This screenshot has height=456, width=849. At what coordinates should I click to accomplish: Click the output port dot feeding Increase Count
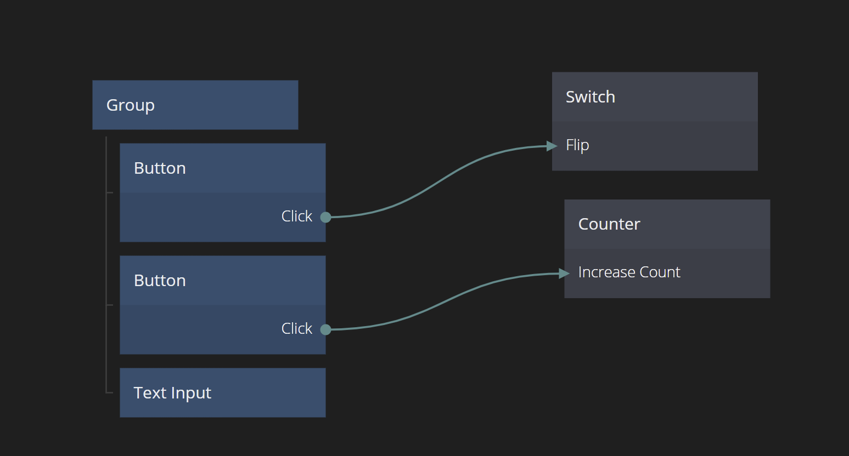click(x=325, y=329)
